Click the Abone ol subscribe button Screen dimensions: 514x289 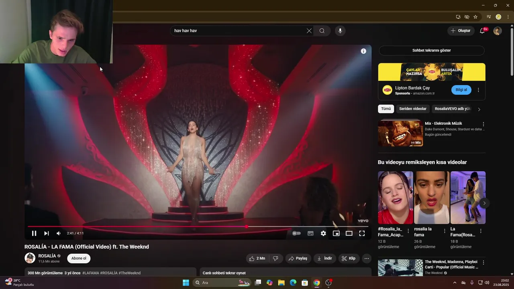(x=79, y=258)
